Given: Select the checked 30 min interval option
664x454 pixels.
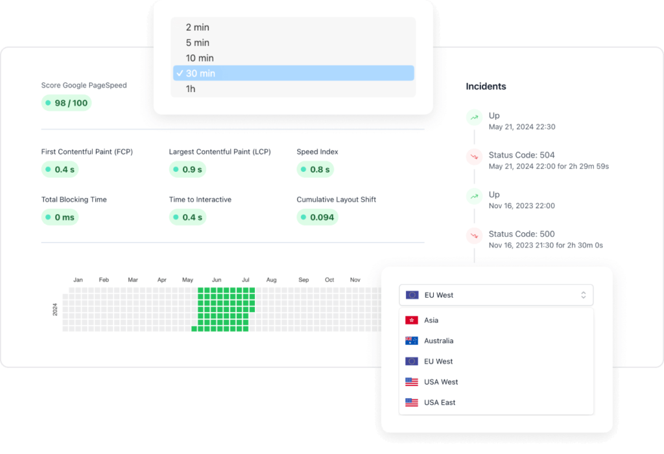Looking at the screenshot, I should [293, 73].
